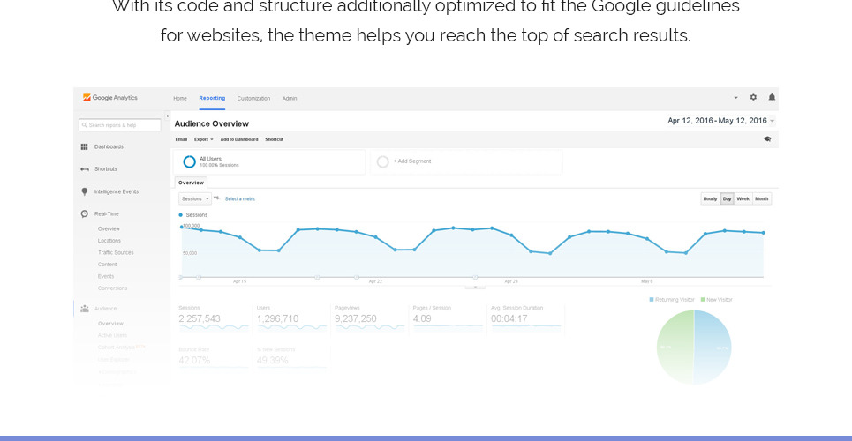Open the notifications bell
Viewport: 852px width, 441px height.
click(772, 98)
